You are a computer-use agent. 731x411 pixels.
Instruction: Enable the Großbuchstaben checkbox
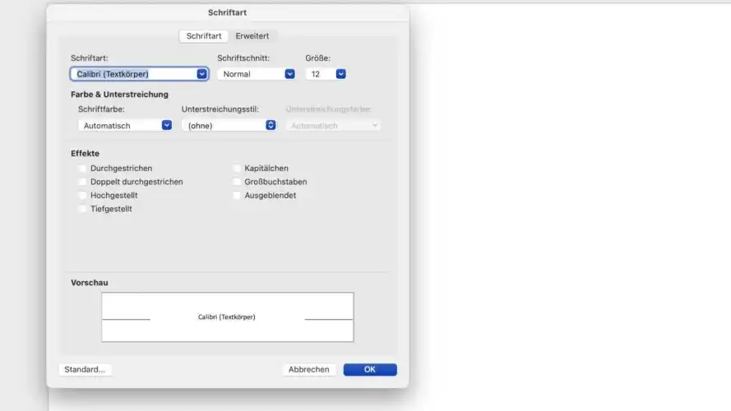237,182
